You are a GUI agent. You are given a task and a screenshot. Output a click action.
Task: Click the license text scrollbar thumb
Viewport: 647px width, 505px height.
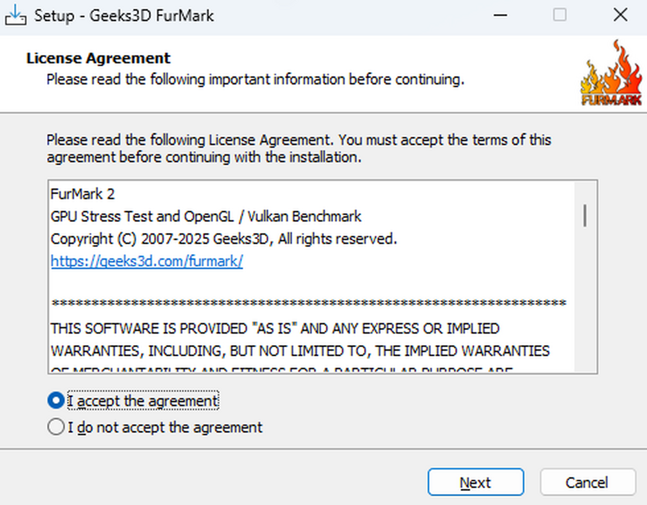click(x=586, y=215)
